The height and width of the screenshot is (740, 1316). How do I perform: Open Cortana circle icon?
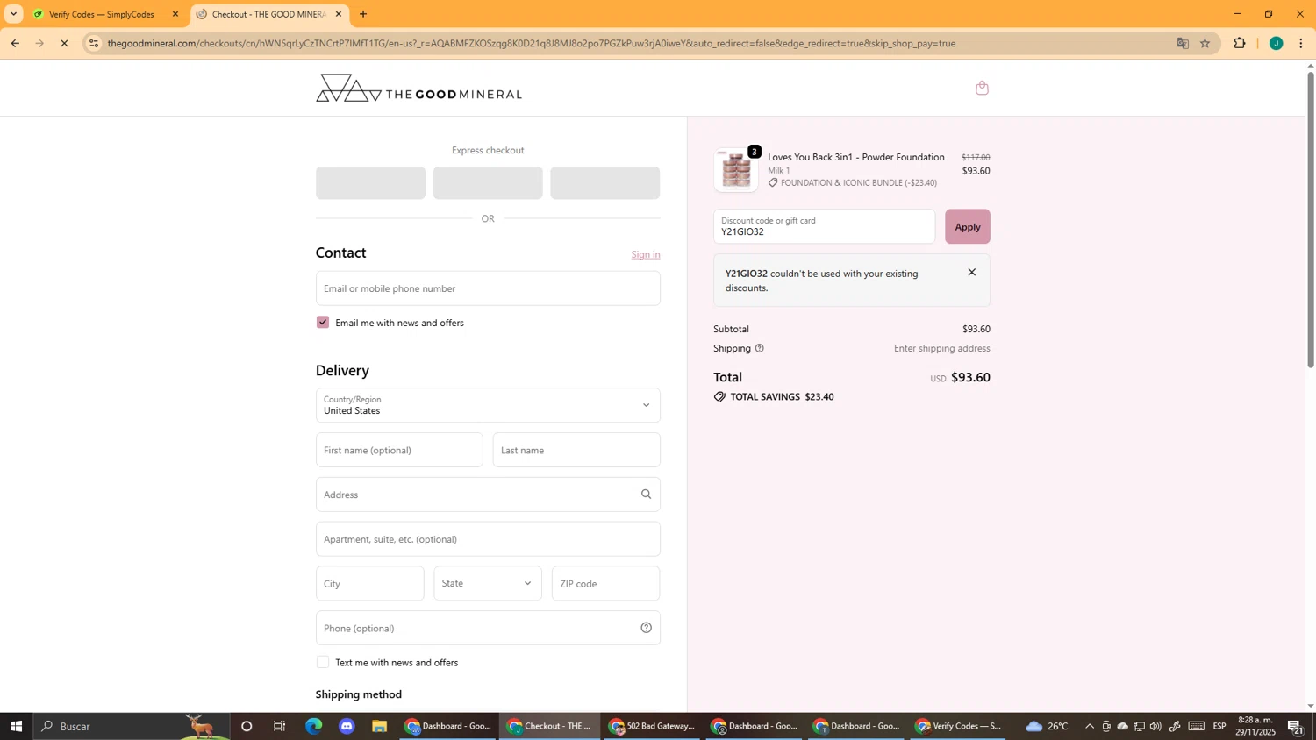coord(247,726)
